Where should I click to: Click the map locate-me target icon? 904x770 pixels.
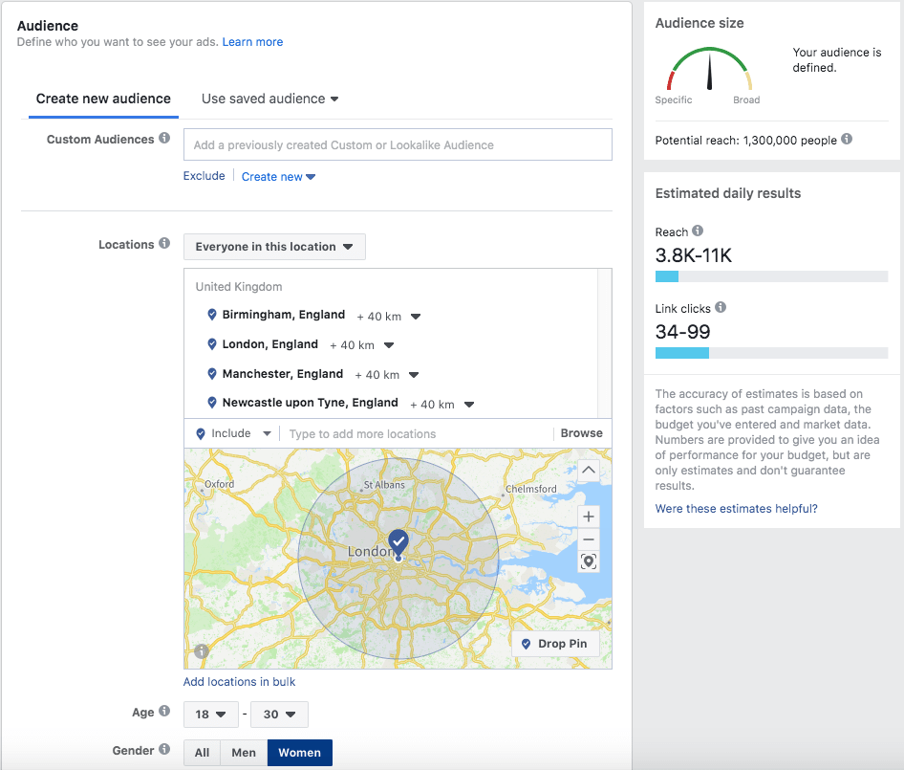click(588, 561)
